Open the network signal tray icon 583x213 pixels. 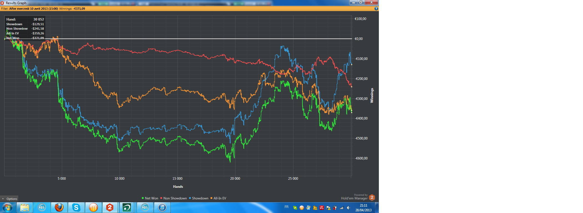342,208
